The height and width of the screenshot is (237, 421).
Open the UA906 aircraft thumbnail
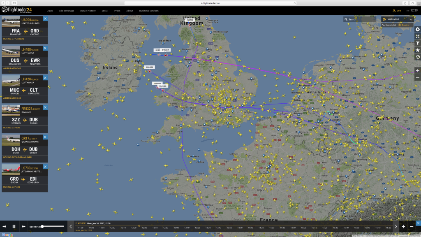(x=11, y=21)
